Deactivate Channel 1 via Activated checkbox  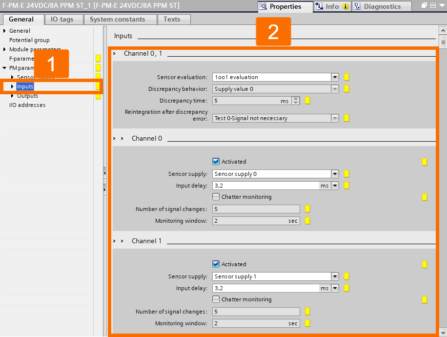(216, 264)
